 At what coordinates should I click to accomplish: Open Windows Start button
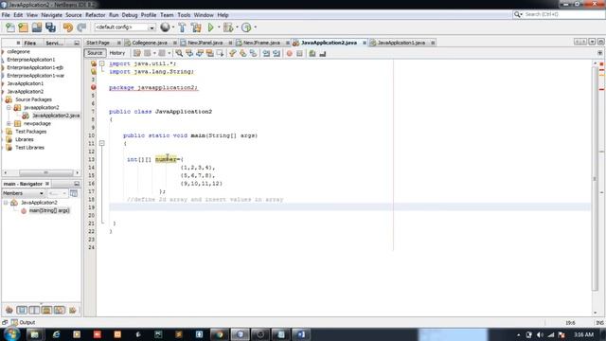[x=11, y=334]
